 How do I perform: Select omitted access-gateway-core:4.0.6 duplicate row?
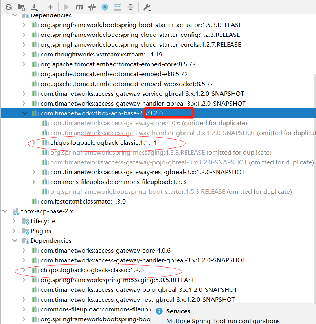pyautogui.click(x=158, y=123)
